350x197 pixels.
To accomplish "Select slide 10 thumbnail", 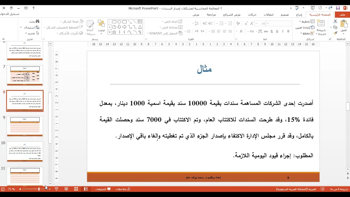I will 25,152.
